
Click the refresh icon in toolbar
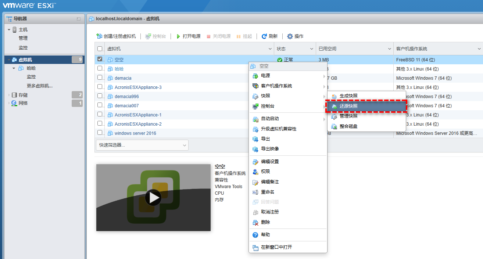264,36
